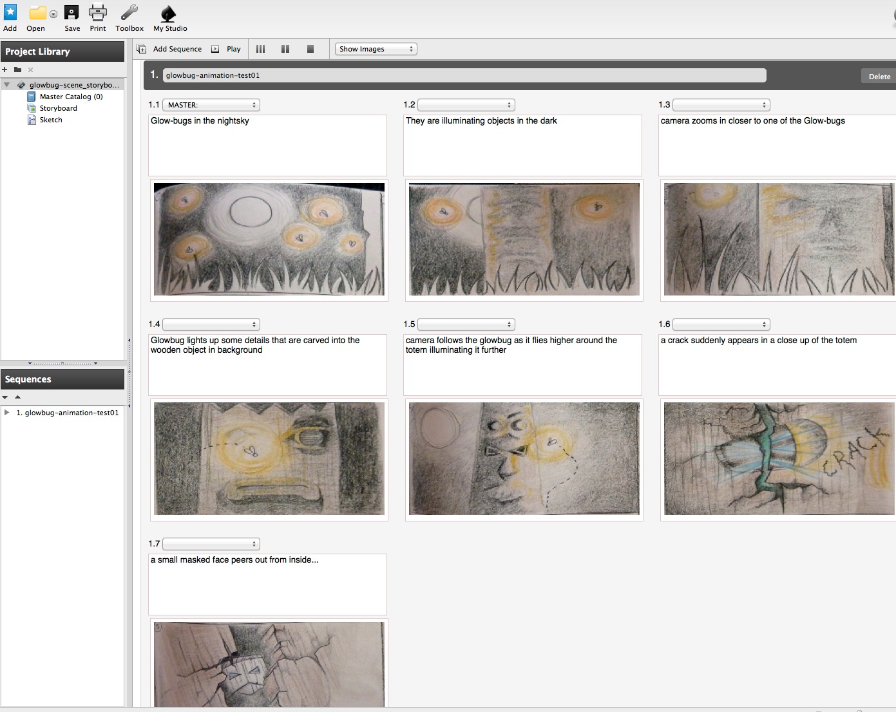This screenshot has width=896, height=712.
Task: Click the Add star icon
Action: (x=10, y=12)
